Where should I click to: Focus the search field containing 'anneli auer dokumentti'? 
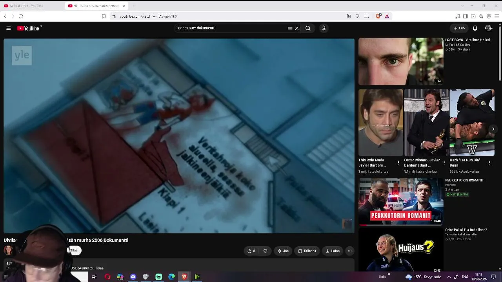231,28
